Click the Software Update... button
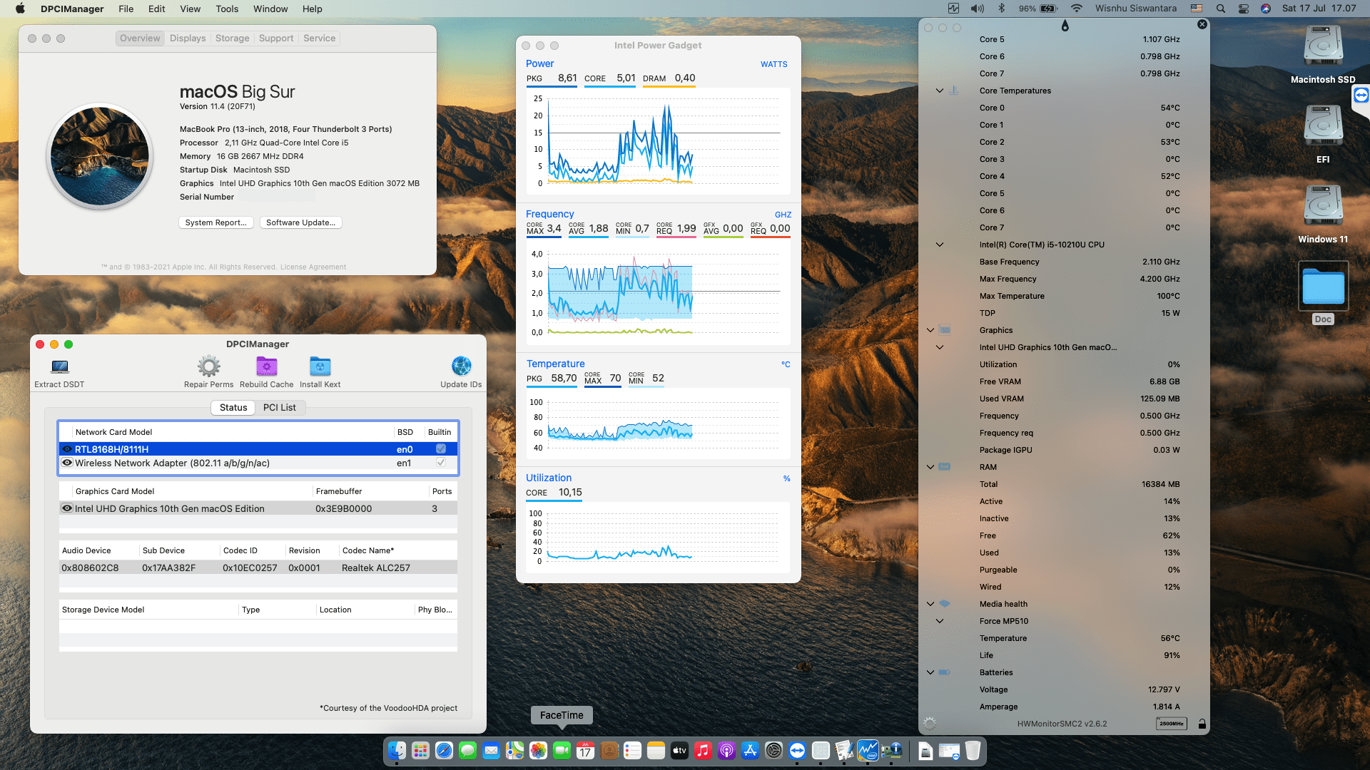This screenshot has width=1370, height=770. click(x=301, y=222)
